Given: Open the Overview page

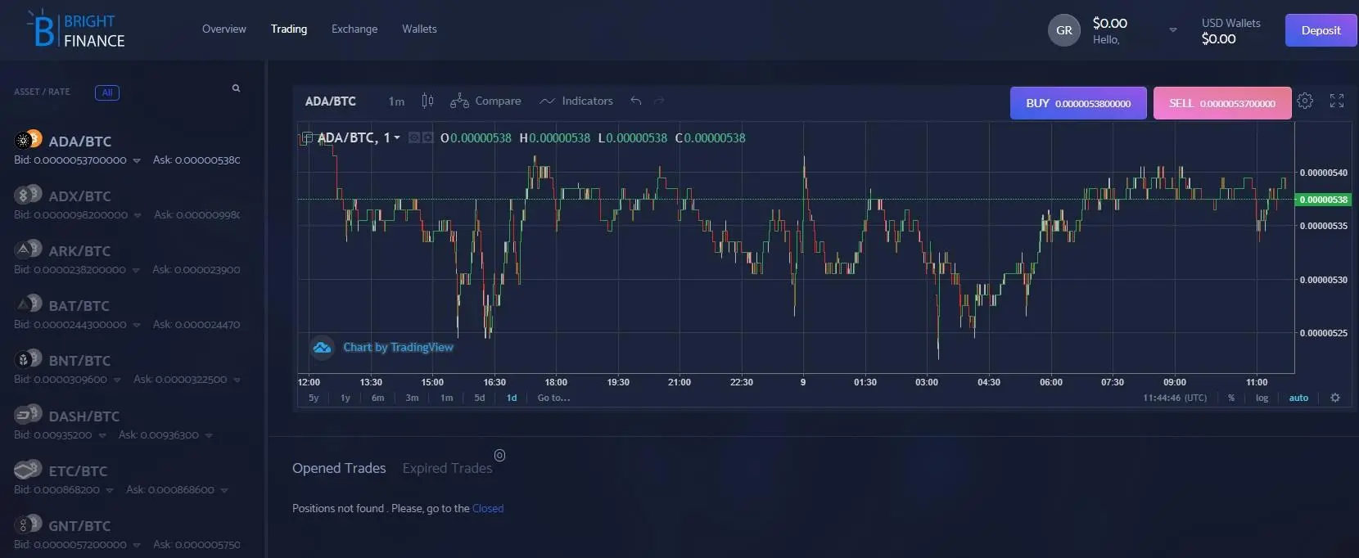Looking at the screenshot, I should tap(224, 29).
